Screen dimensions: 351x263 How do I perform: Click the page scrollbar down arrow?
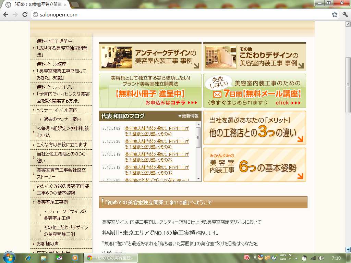[348, 249]
